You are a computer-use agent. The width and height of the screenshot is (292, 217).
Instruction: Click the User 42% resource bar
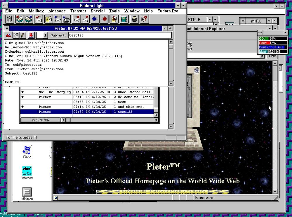[x=273, y=43]
